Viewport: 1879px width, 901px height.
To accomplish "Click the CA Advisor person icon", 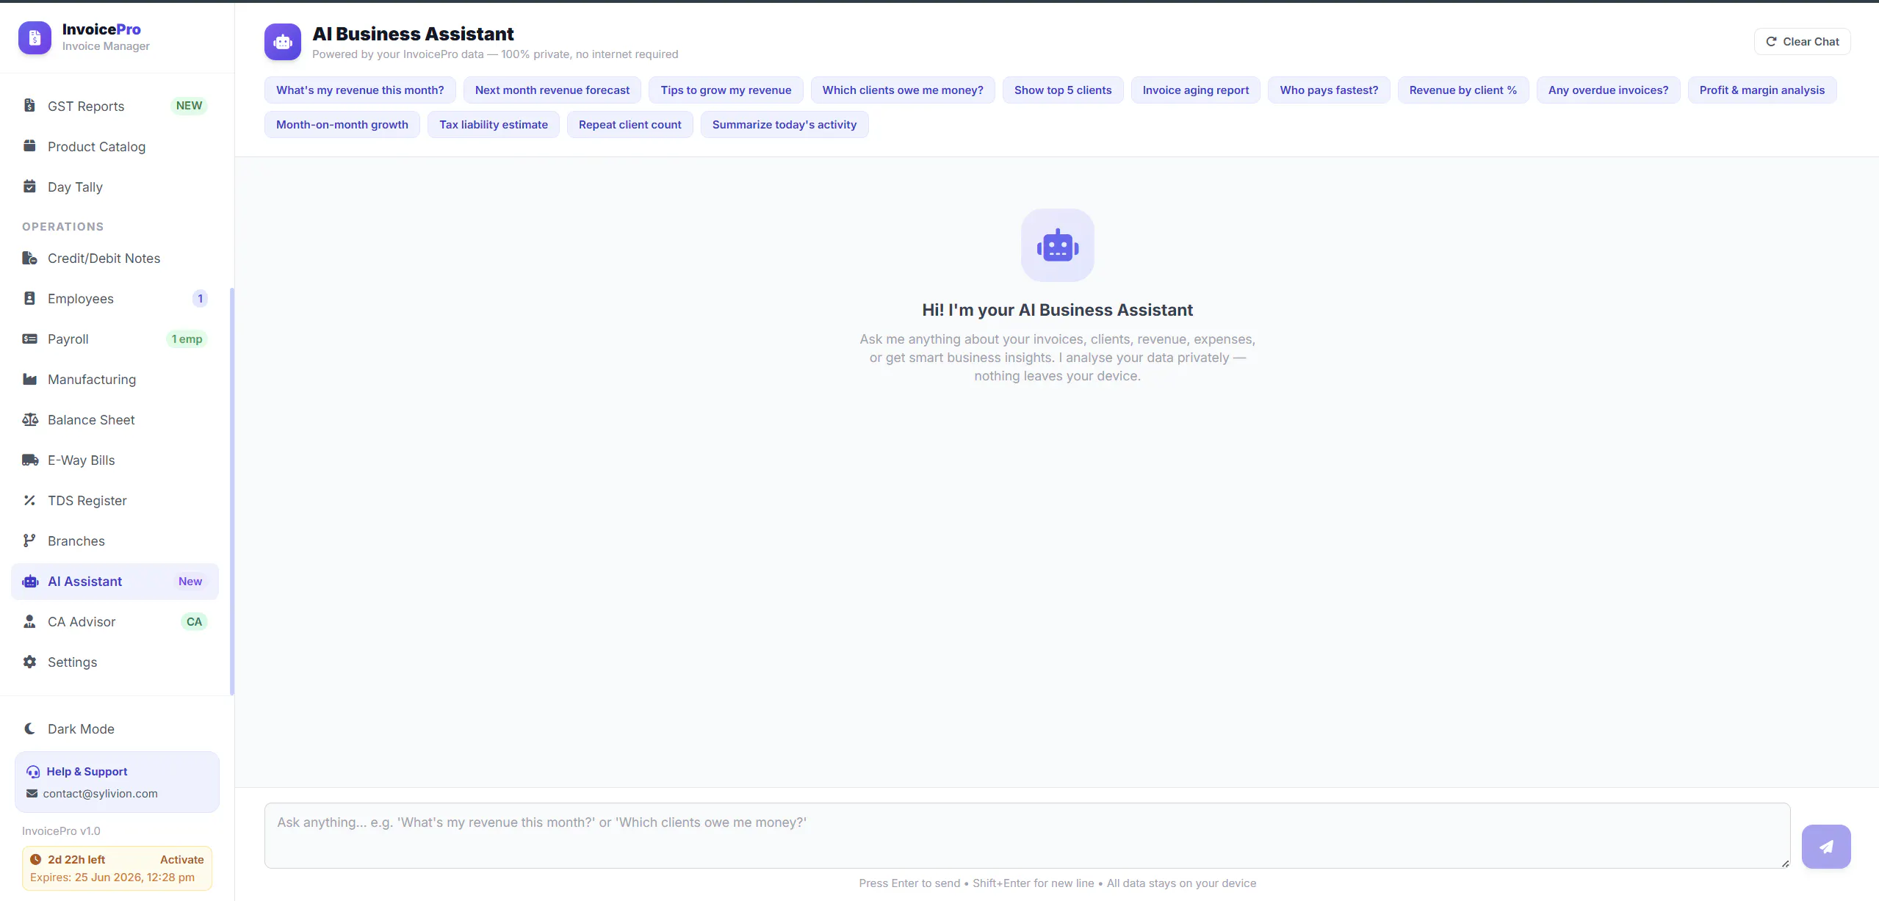I will click(x=29, y=621).
